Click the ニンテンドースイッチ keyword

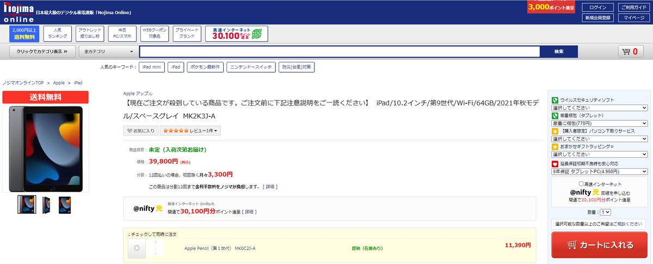pyautogui.click(x=250, y=67)
